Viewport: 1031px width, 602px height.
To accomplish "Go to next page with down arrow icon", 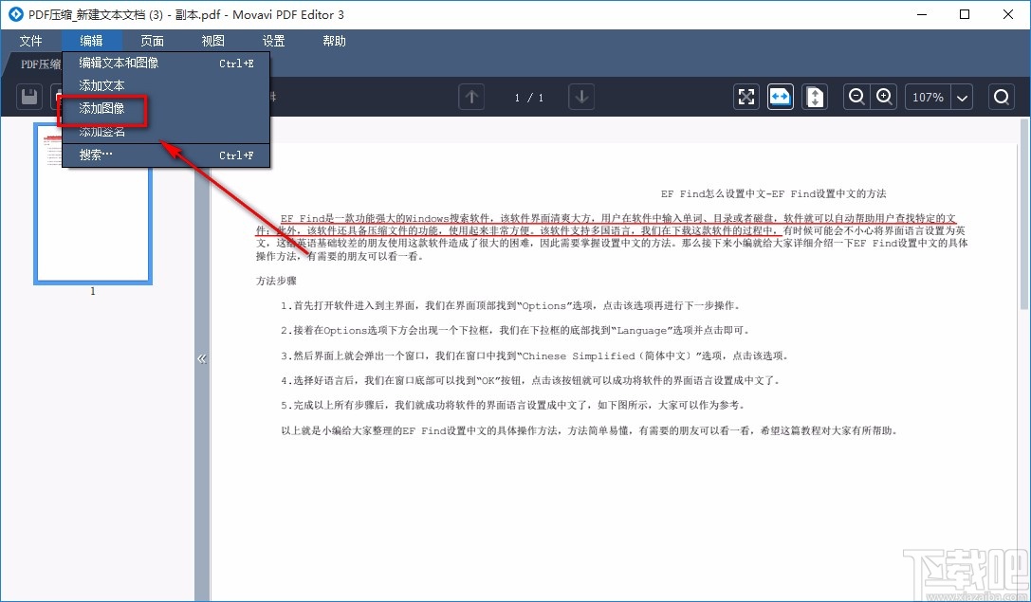I will click(580, 97).
